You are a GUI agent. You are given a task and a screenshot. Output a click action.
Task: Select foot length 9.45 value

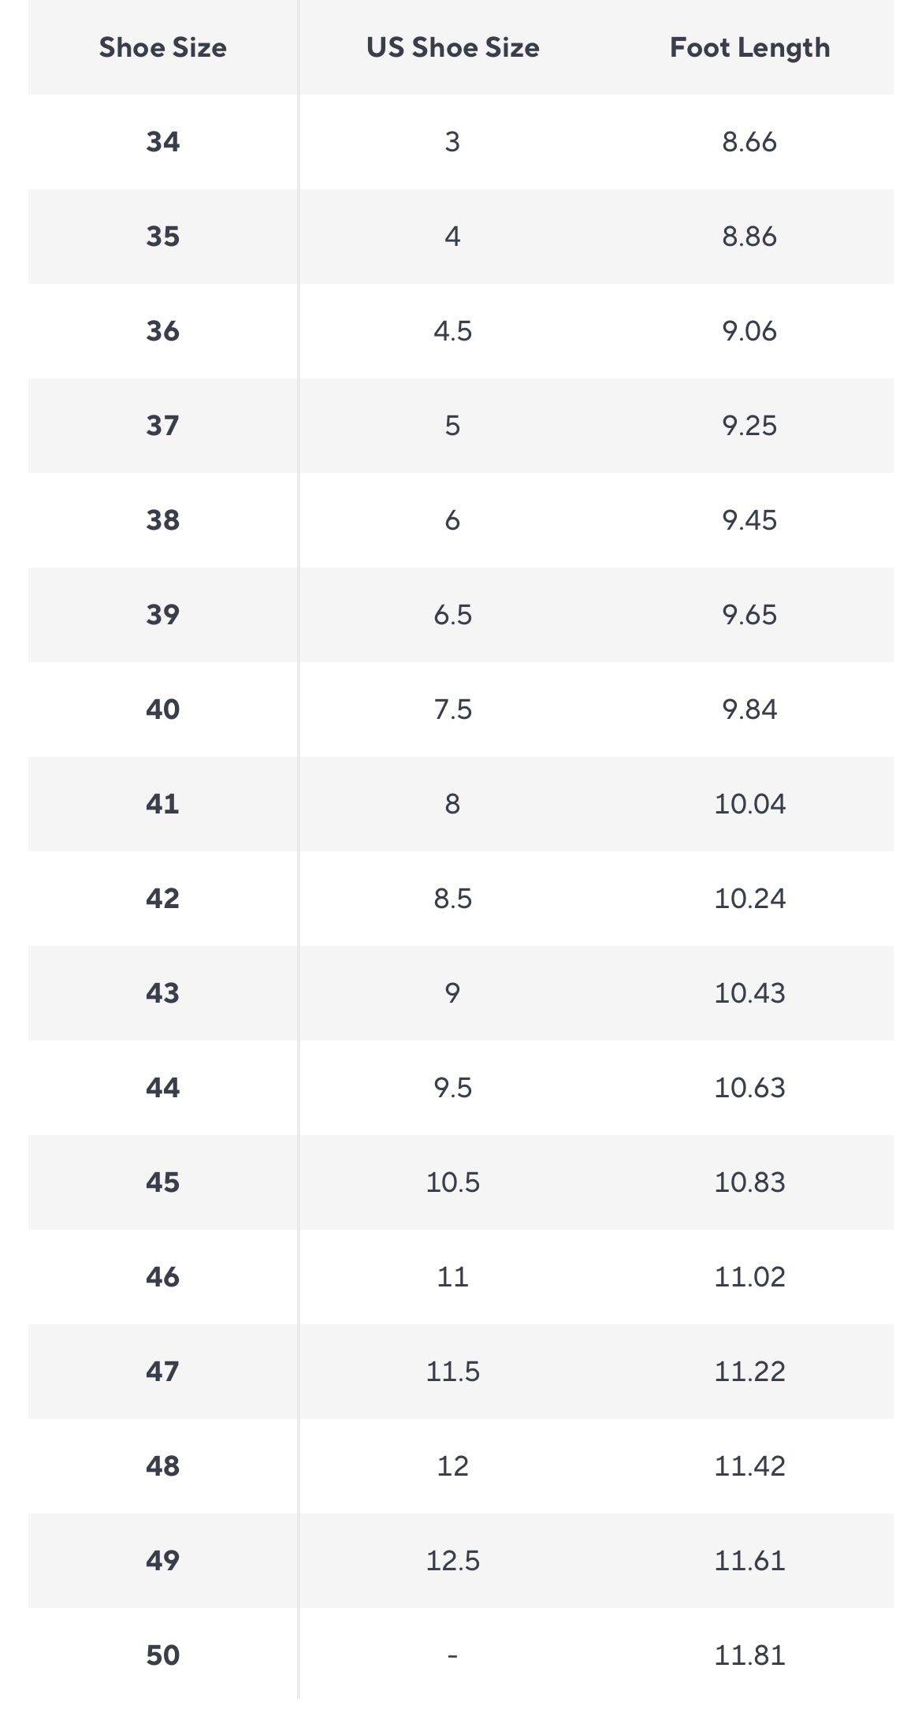tap(749, 520)
